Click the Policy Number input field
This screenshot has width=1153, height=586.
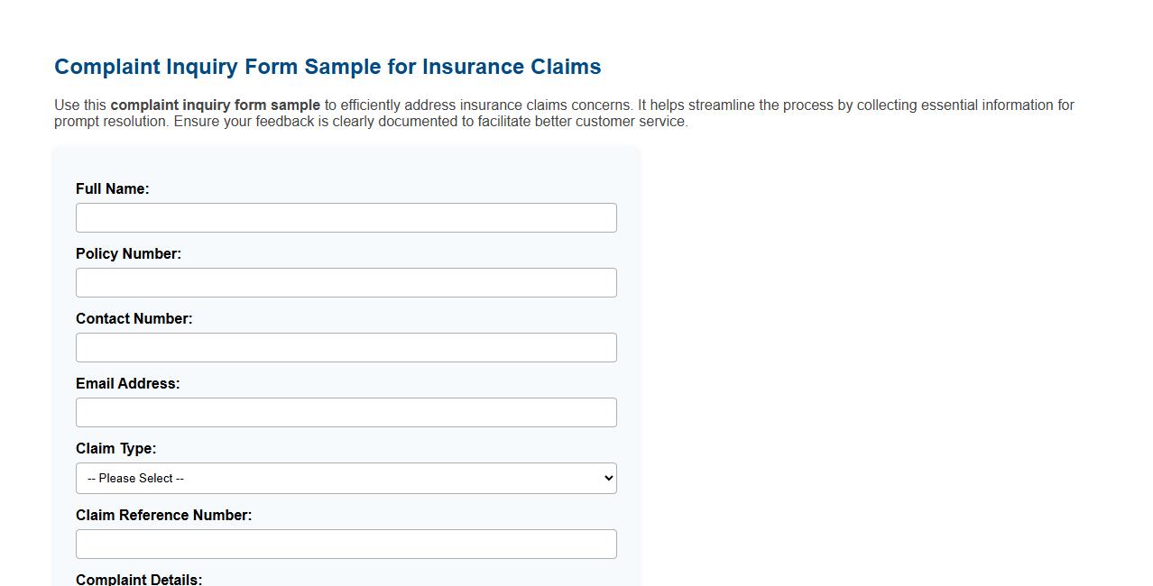click(346, 282)
